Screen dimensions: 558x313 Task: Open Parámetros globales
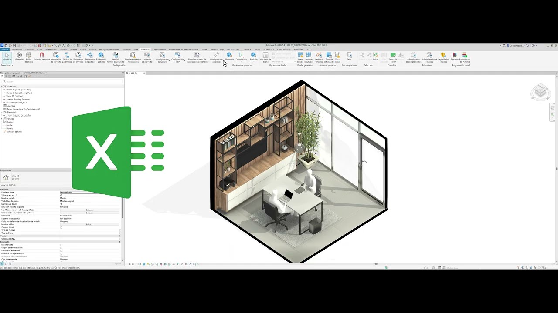click(x=101, y=57)
